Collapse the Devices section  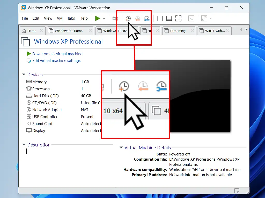(24, 75)
